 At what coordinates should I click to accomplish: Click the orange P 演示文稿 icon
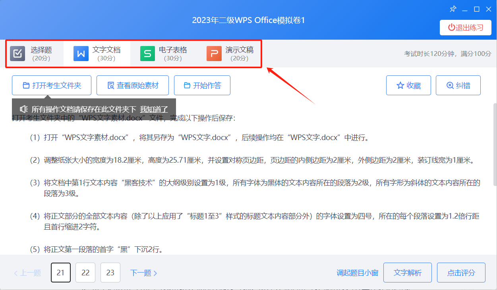pos(214,54)
